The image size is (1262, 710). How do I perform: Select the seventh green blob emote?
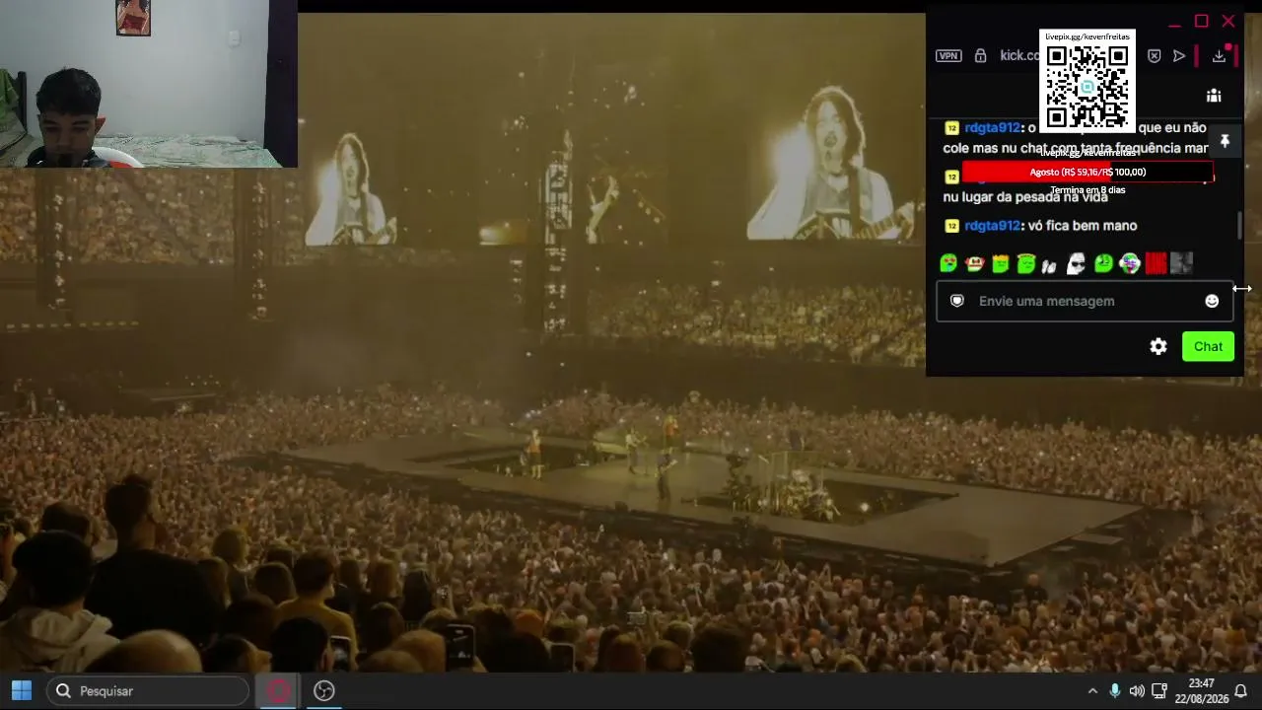(1103, 263)
